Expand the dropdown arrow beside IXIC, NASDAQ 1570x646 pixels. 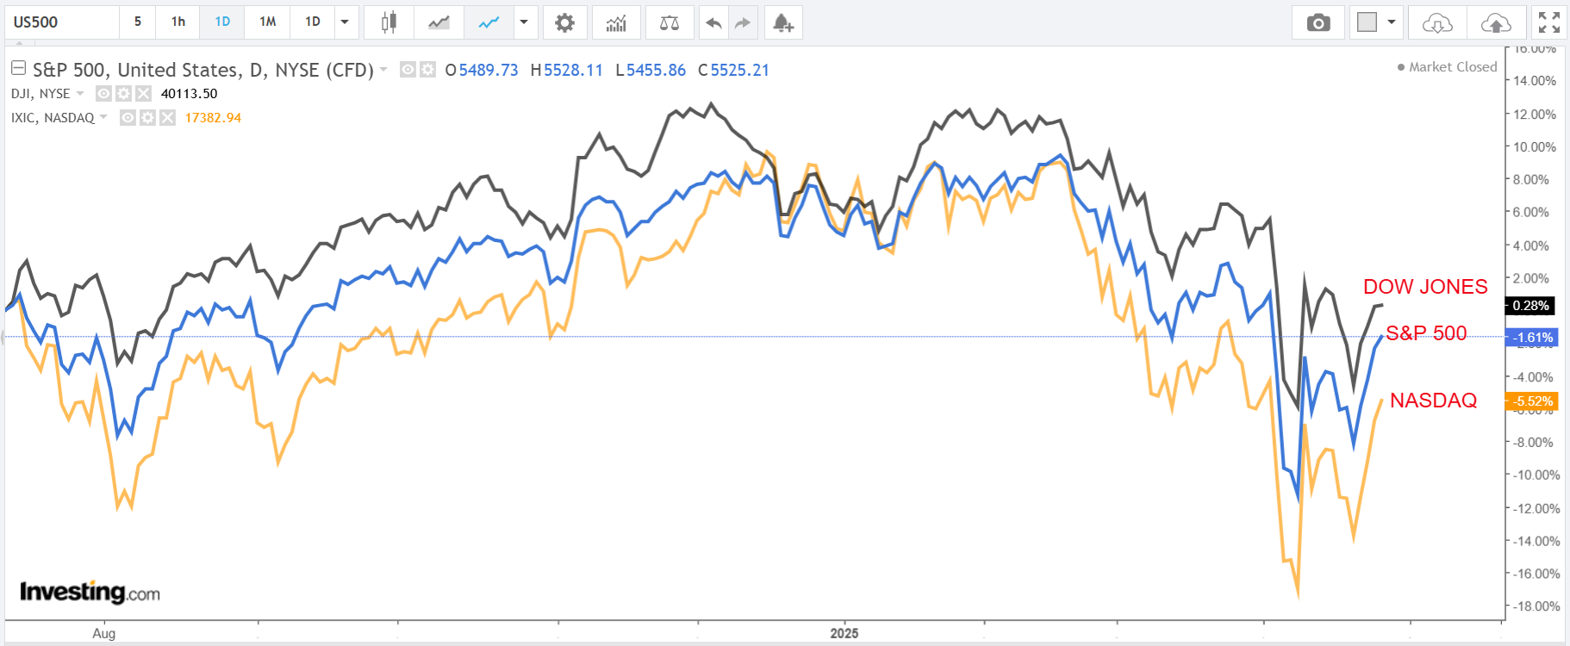[x=103, y=117]
